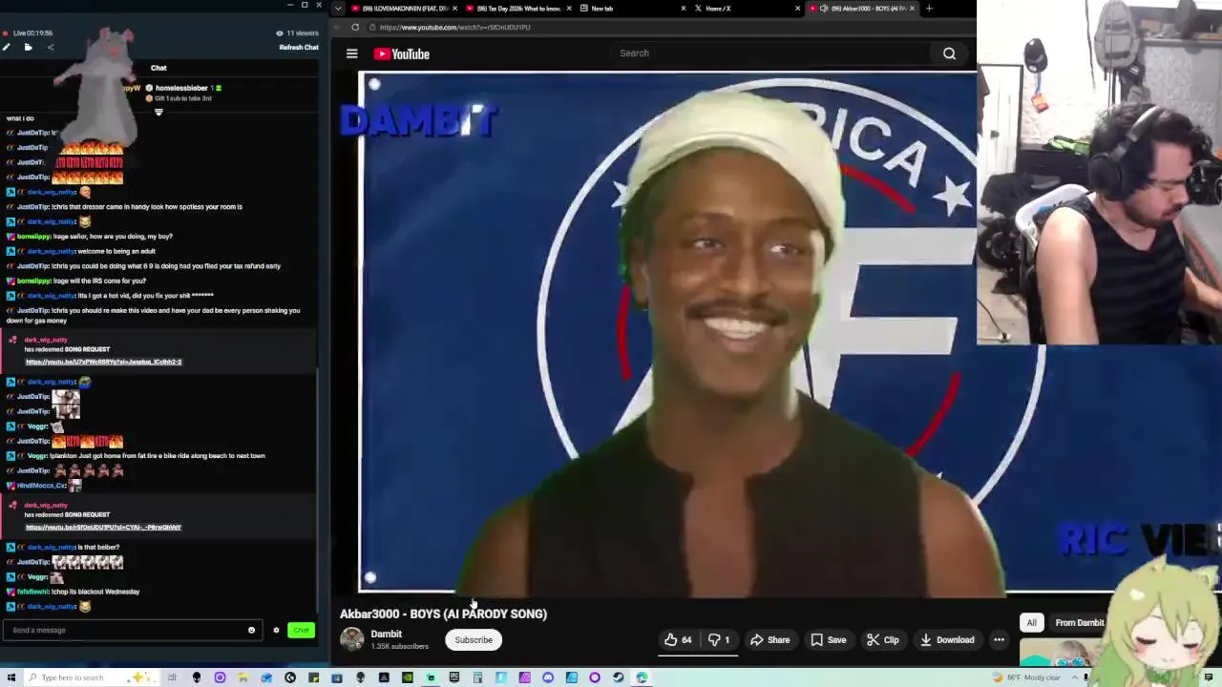This screenshot has height=687, width=1222.
Task: Click the Akbar3000 - BOYS video title
Action: tap(444, 614)
